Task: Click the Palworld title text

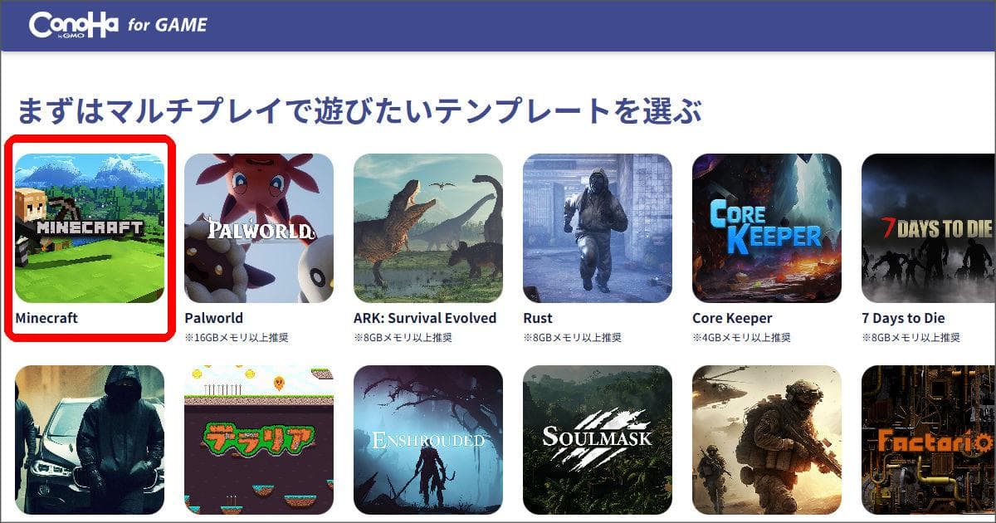Action: point(213,318)
